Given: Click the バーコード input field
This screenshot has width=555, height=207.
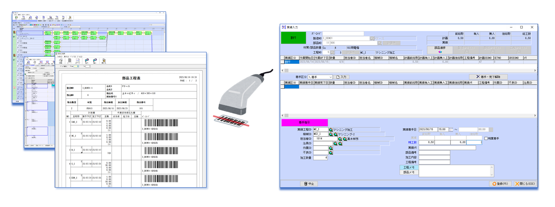Looking at the screenshot, I should [x=343, y=33].
